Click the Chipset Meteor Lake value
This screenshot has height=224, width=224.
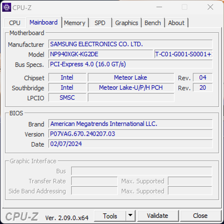click(131, 78)
